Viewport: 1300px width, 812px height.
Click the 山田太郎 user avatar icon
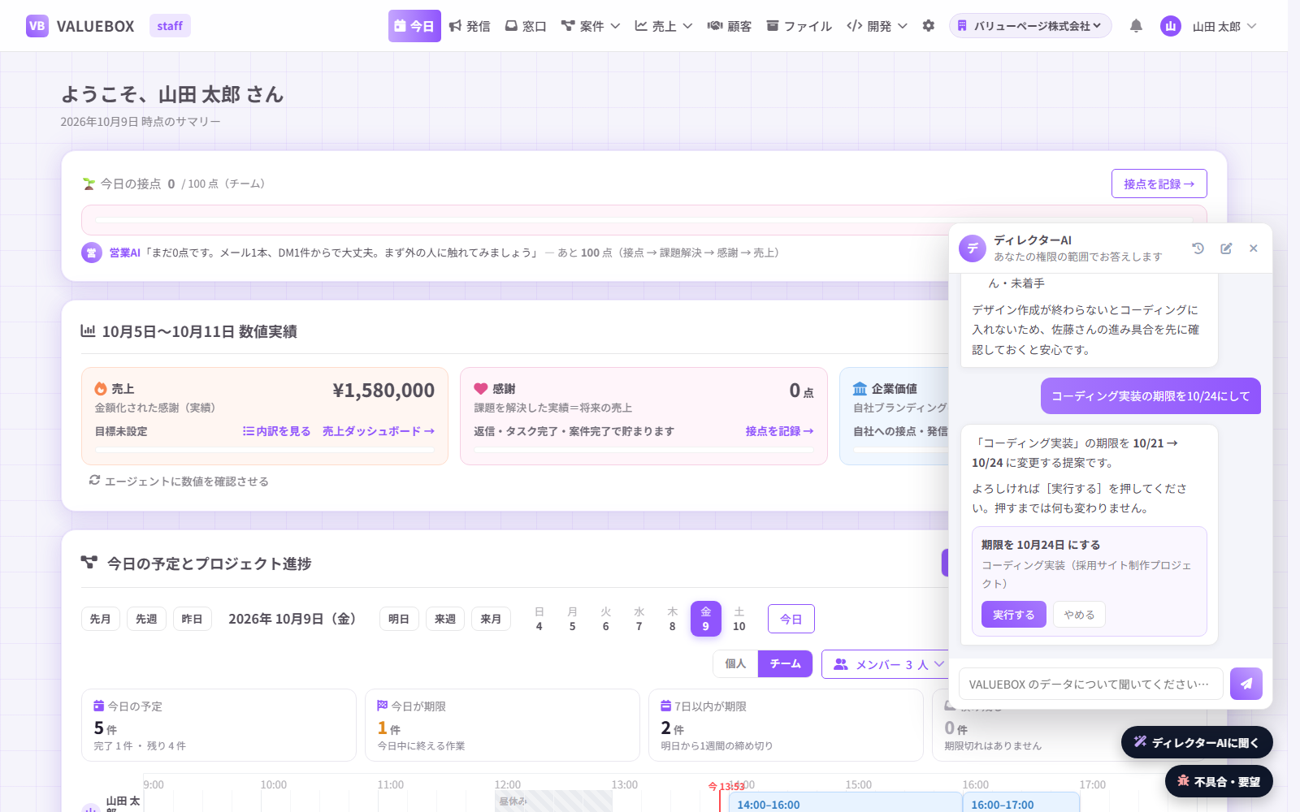(1171, 26)
